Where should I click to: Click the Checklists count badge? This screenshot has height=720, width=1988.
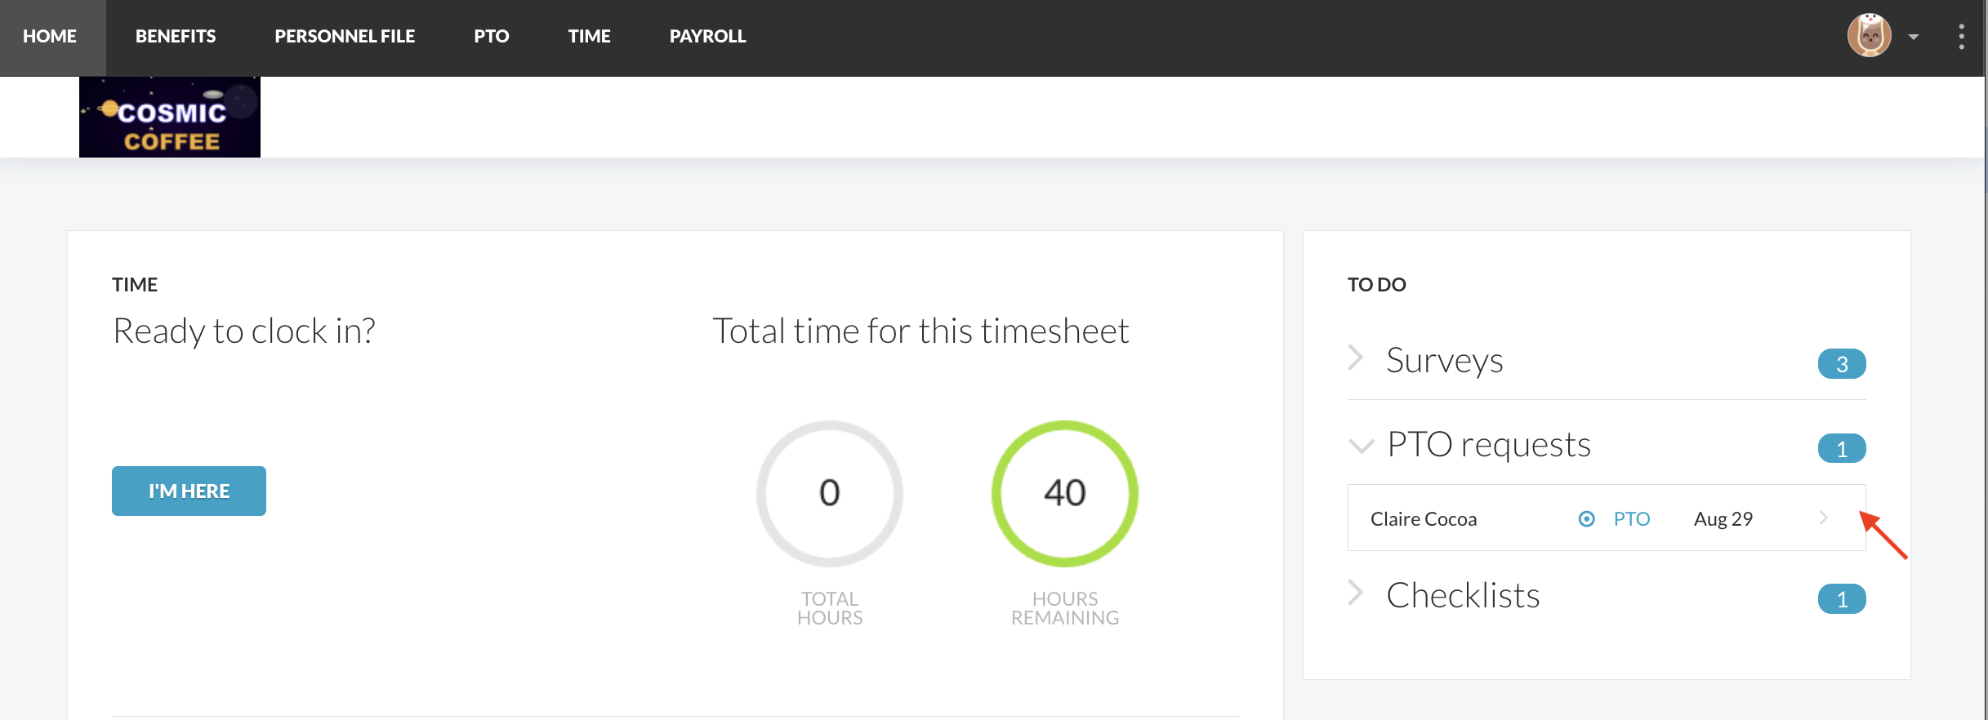coord(1842,599)
